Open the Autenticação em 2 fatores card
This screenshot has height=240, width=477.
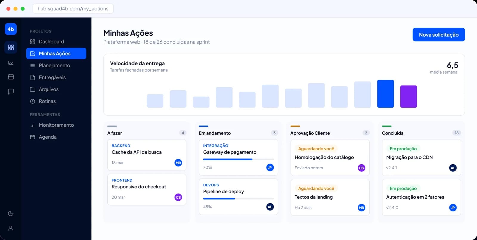click(422, 197)
